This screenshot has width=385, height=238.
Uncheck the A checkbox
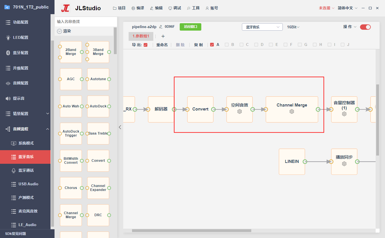[x=212, y=45]
